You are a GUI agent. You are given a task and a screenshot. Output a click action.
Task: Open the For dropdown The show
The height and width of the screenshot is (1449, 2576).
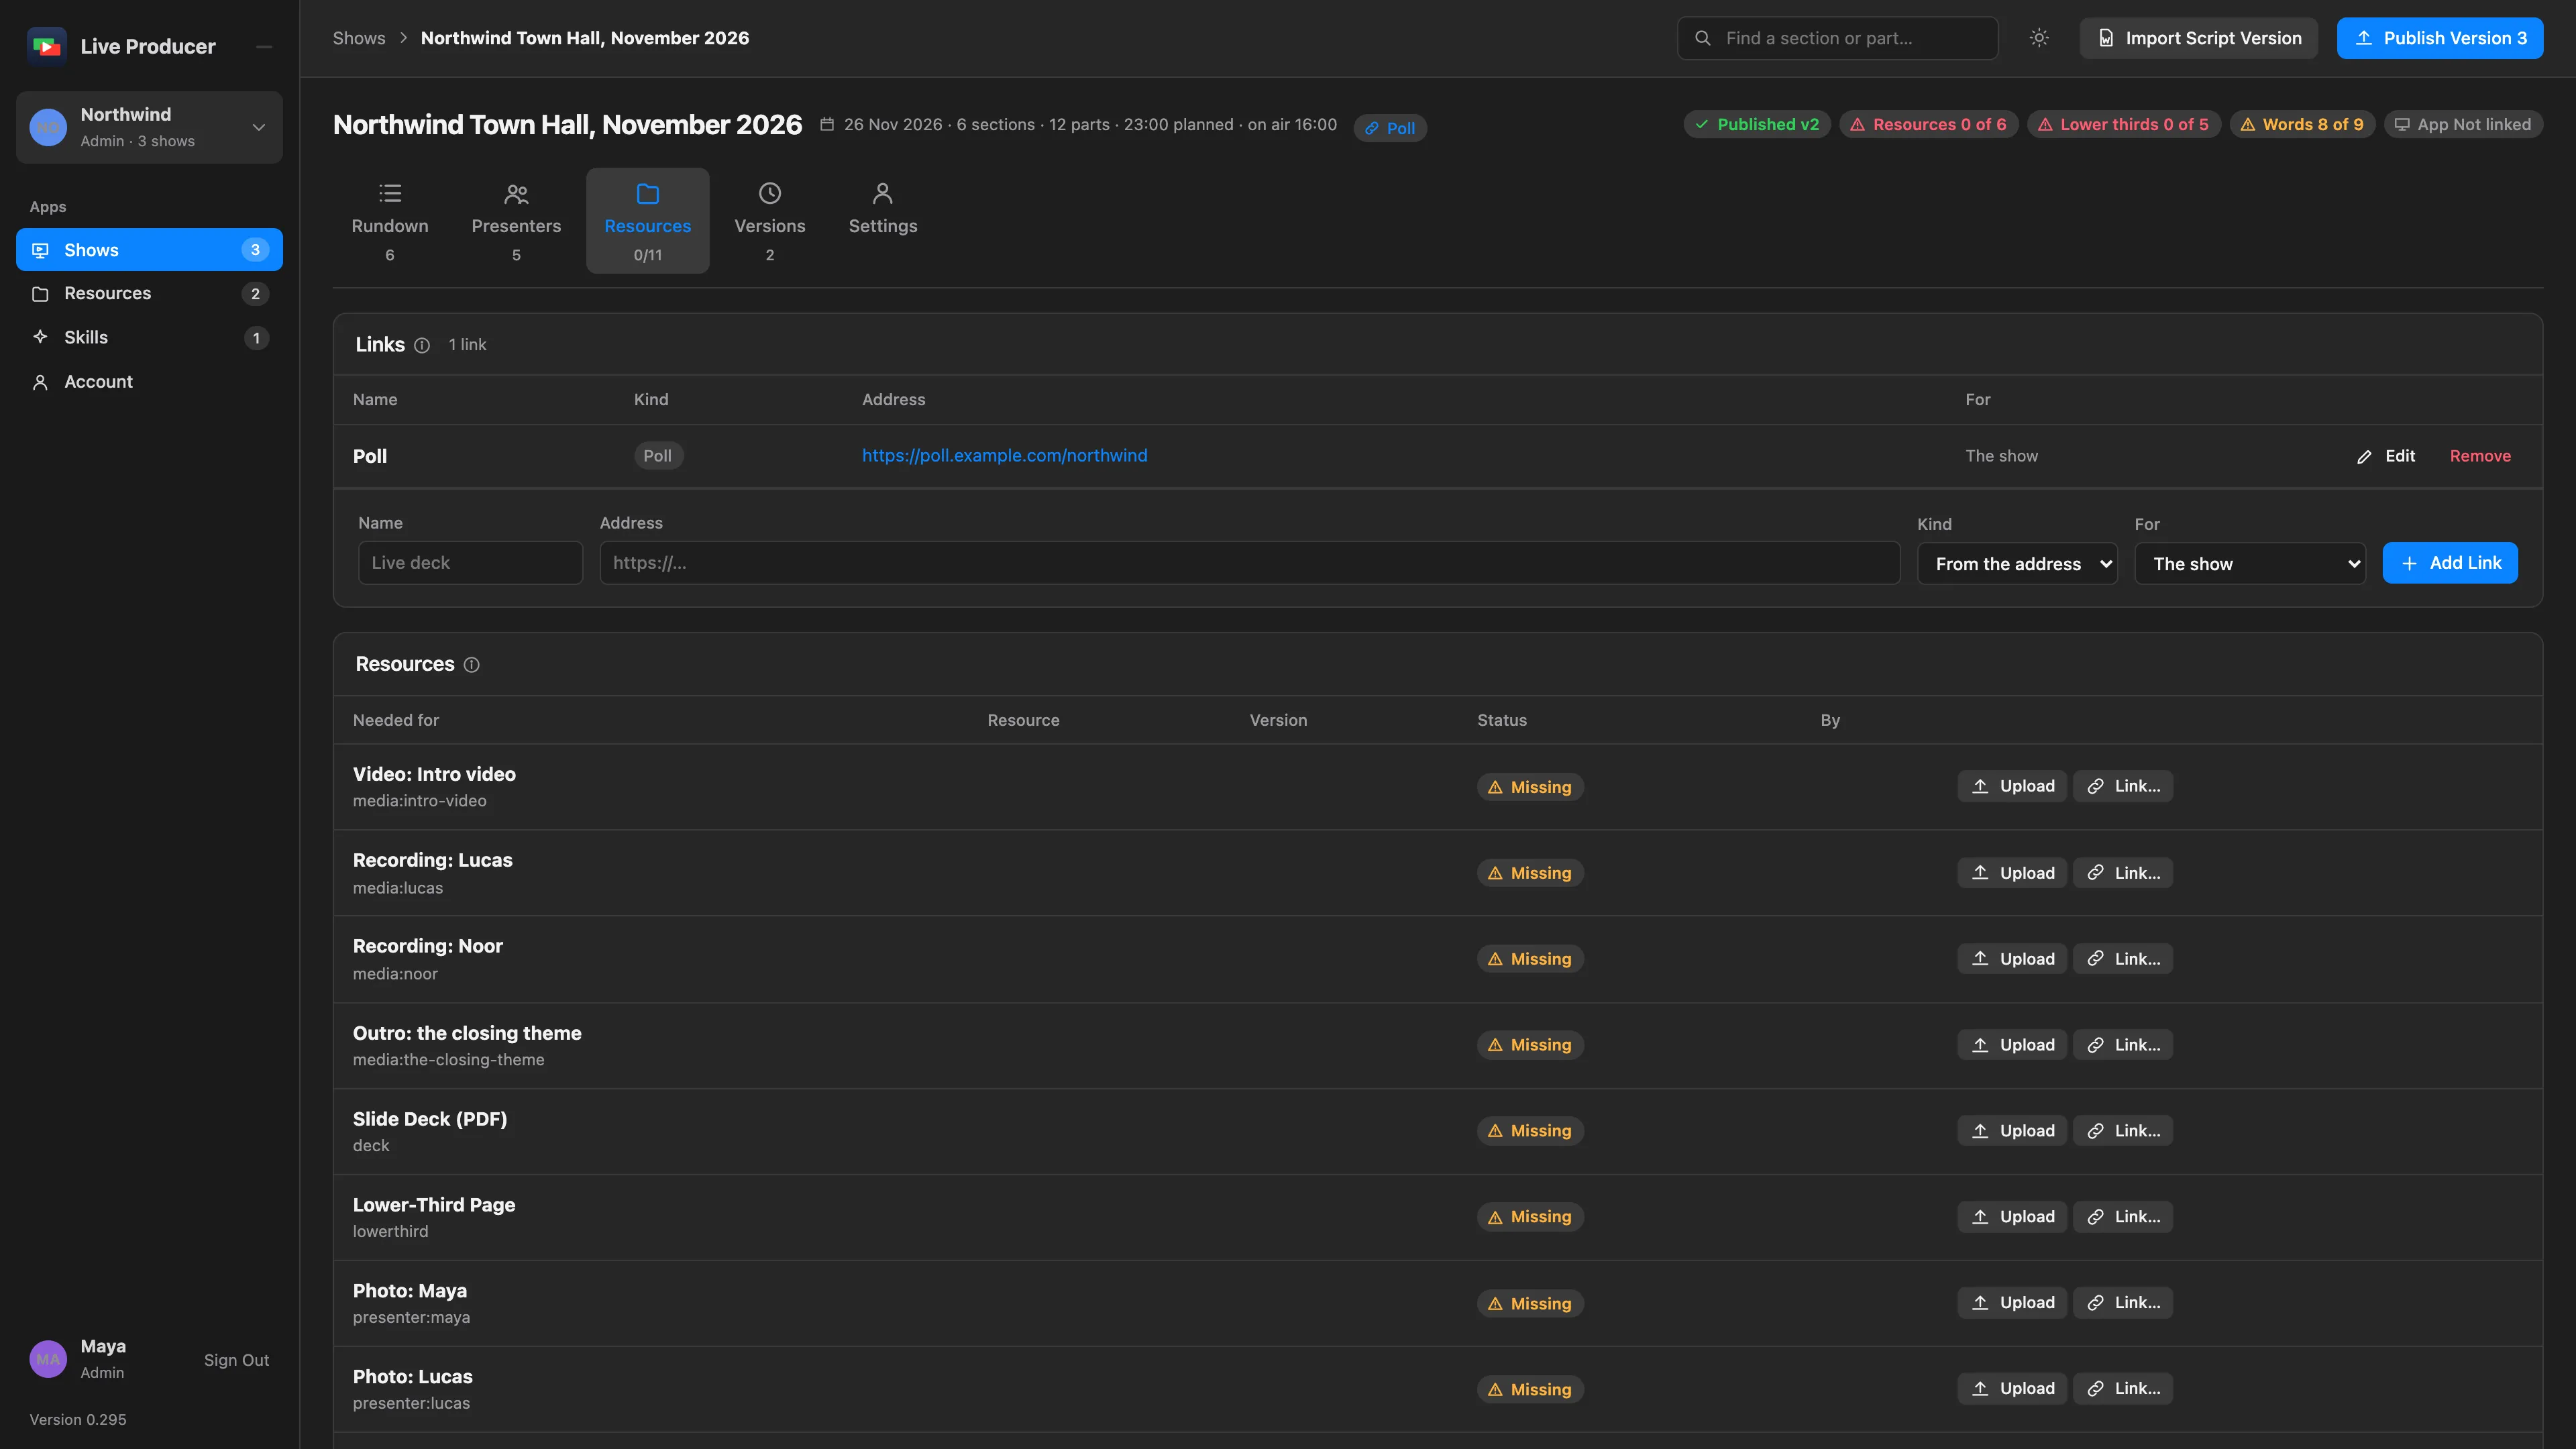pos(2250,564)
